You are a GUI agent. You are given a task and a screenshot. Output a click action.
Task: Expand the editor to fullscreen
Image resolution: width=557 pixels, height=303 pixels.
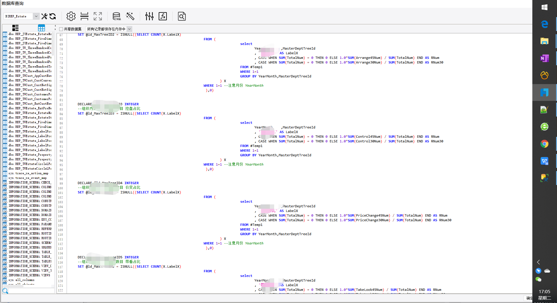click(x=98, y=16)
